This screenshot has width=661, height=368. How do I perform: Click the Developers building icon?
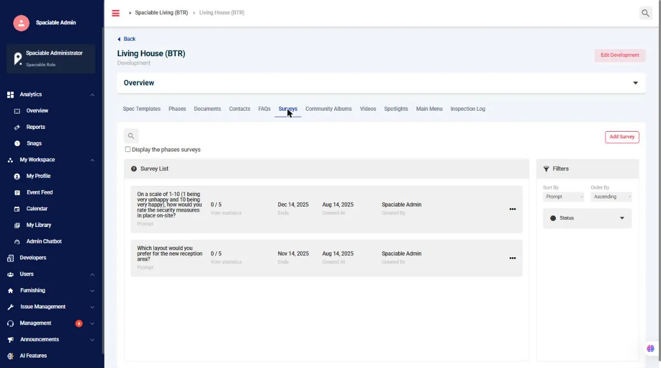click(x=10, y=258)
